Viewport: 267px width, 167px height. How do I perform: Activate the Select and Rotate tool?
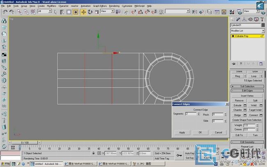click(90, 12)
